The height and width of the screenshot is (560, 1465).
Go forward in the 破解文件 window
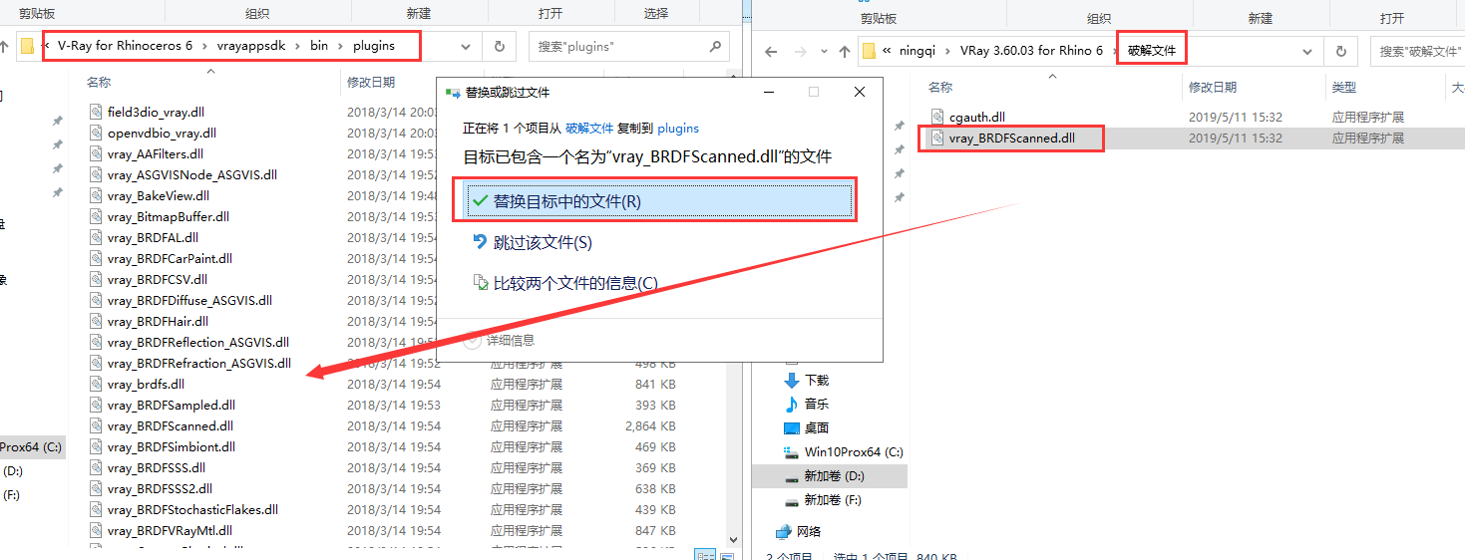pos(799,52)
